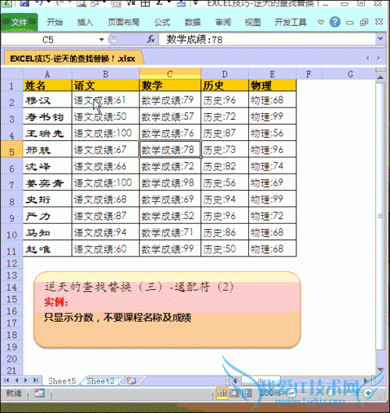Switch to the 审阅 tab
Viewport: 390px width, 413px height.
tap(223, 22)
